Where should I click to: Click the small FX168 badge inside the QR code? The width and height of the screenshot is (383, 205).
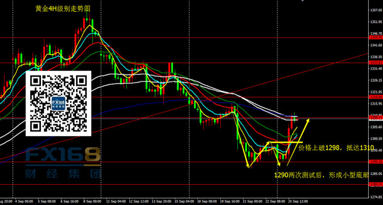58,103
